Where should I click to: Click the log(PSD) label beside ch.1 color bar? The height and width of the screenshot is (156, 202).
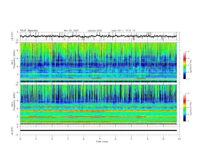point(191,67)
